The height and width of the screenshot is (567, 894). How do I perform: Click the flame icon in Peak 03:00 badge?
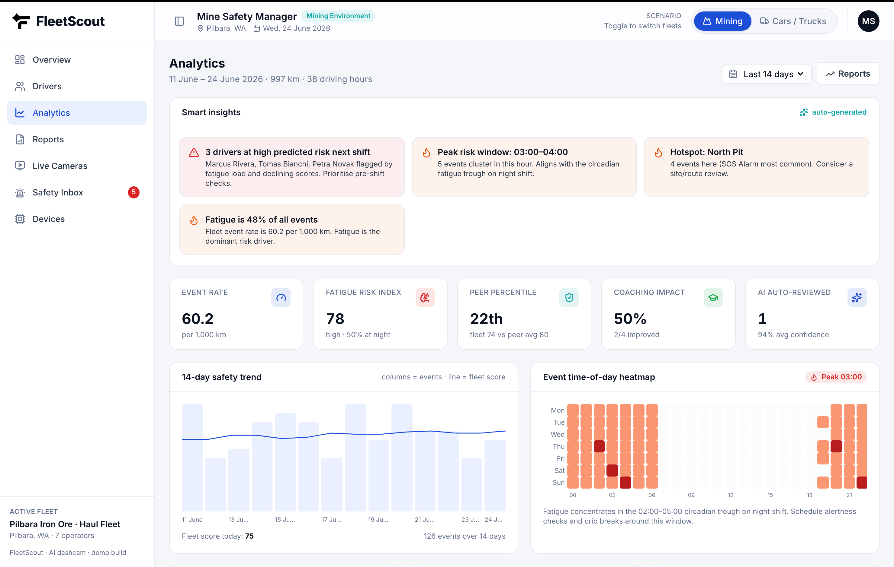pyautogui.click(x=814, y=377)
